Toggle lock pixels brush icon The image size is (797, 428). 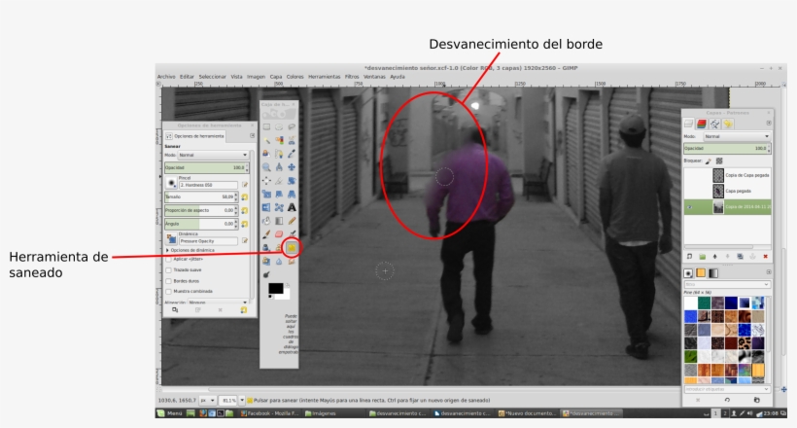click(x=709, y=160)
